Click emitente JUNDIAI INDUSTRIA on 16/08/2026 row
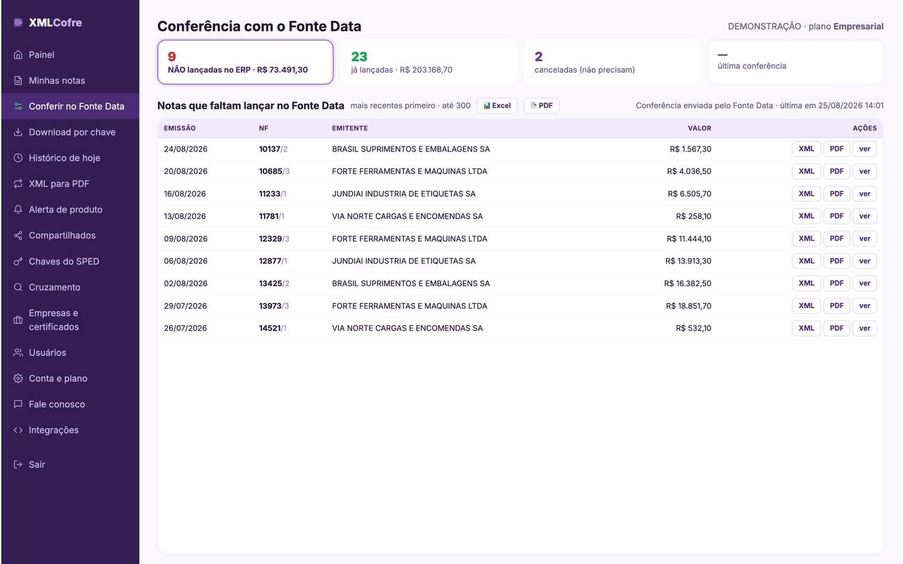Viewport: 903px width, 564px height. (404, 193)
